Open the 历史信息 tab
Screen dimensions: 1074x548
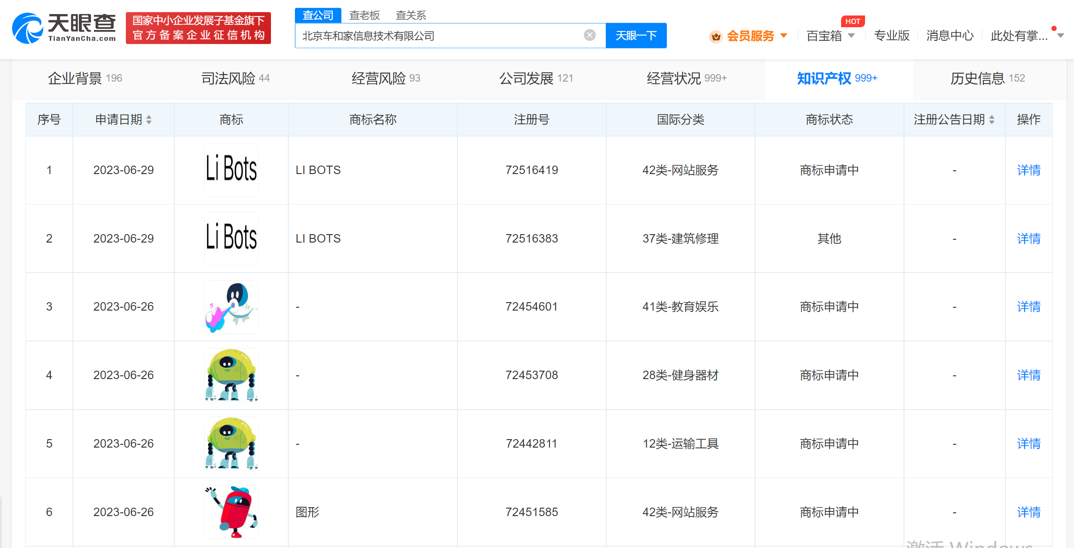pyautogui.click(x=988, y=78)
